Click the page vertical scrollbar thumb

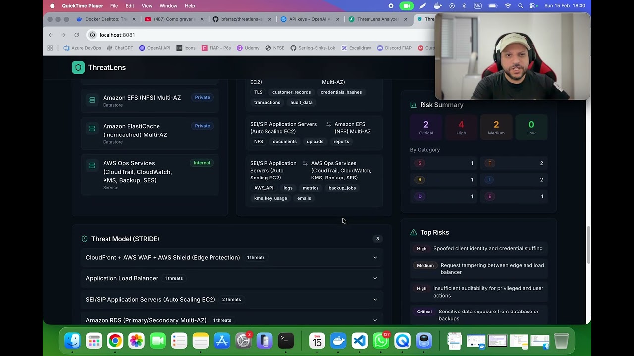(589, 245)
